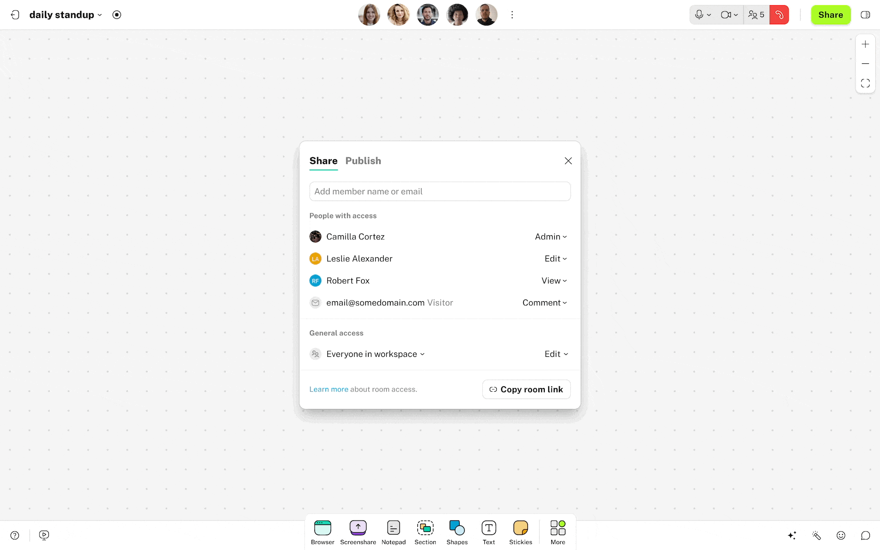Open the Learn more link
Viewport: 880px width, 550px height.
328,389
